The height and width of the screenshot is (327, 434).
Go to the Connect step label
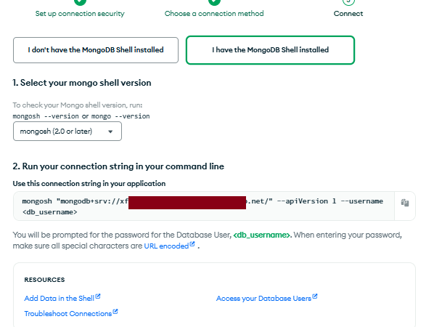click(x=348, y=14)
